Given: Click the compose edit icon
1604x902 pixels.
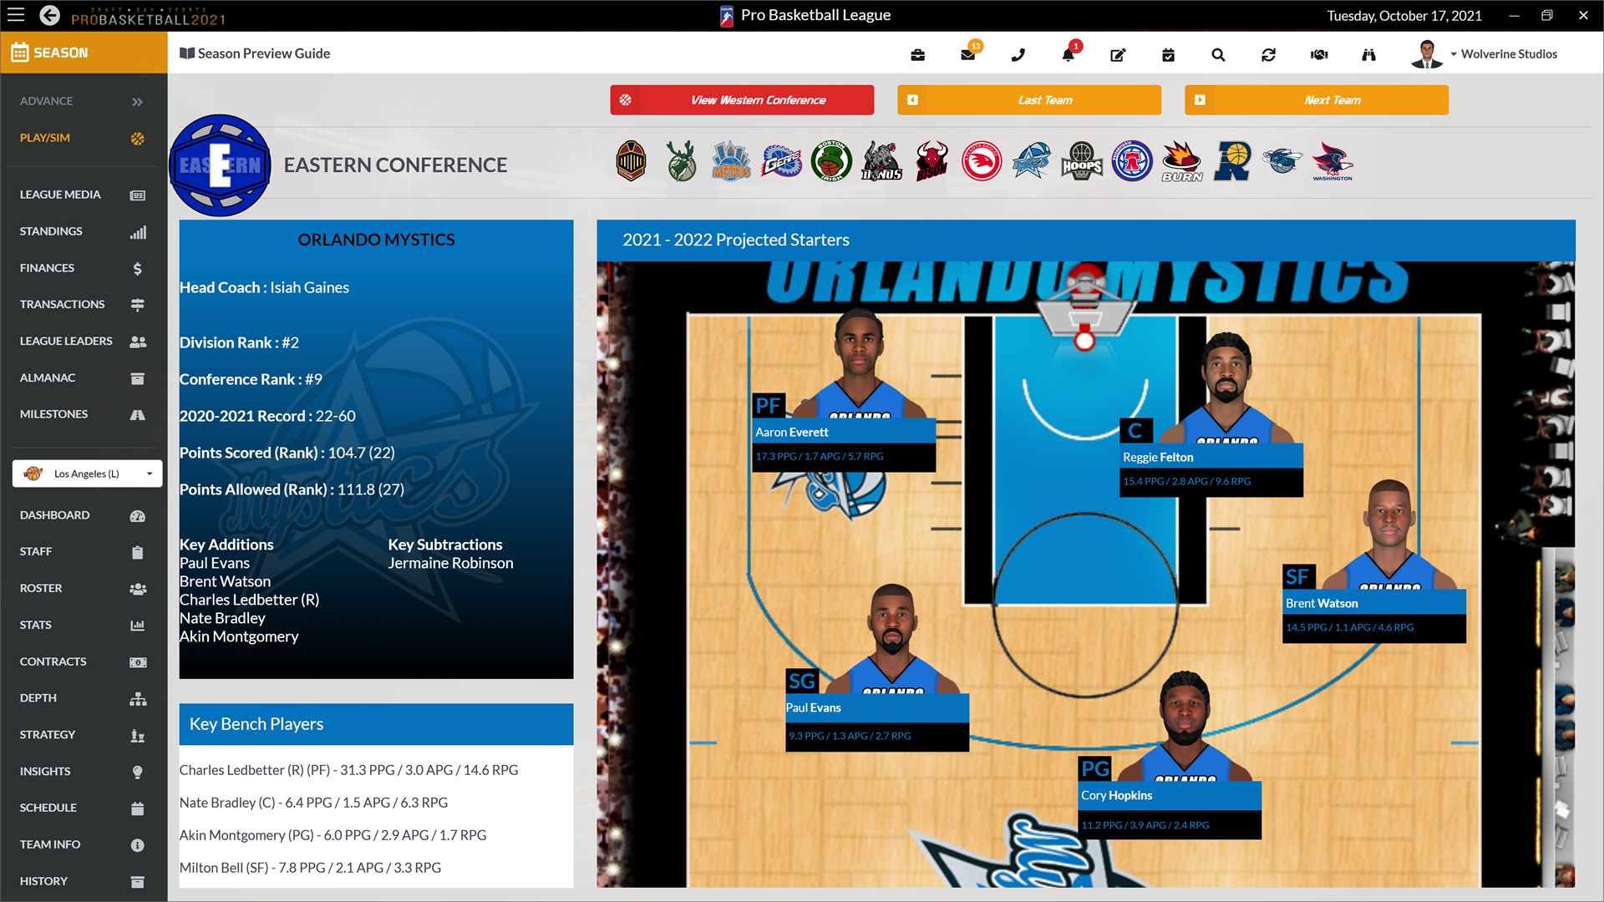Looking at the screenshot, I should [1118, 54].
